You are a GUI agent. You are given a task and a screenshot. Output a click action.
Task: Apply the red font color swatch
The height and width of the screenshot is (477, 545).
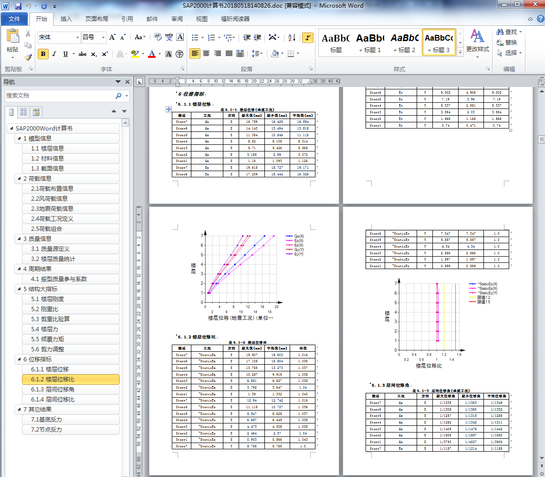[152, 54]
